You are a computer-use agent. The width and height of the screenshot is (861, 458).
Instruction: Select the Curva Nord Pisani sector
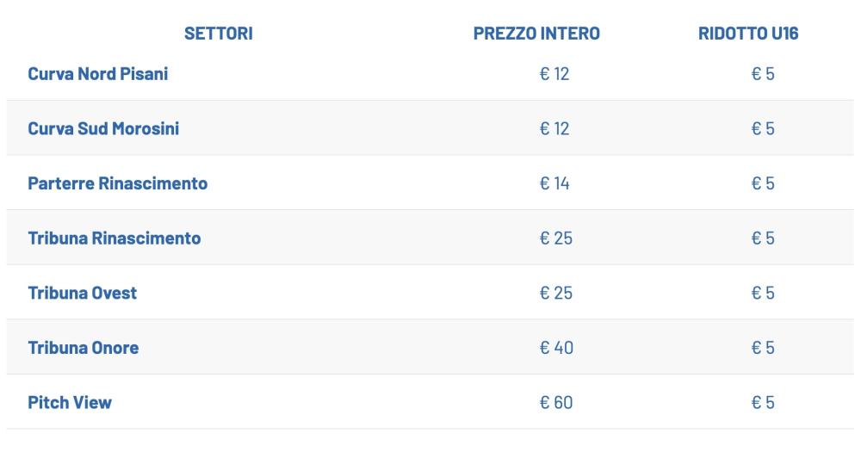tap(98, 73)
